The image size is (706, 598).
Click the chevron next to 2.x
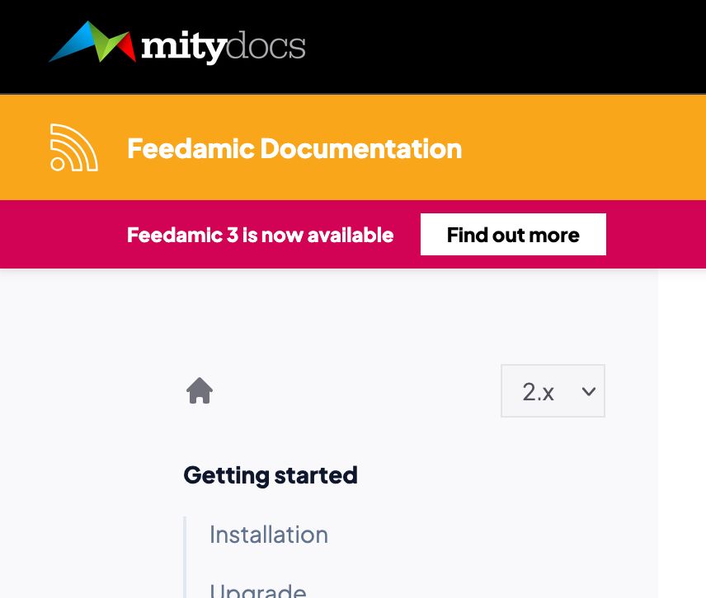(588, 391)
